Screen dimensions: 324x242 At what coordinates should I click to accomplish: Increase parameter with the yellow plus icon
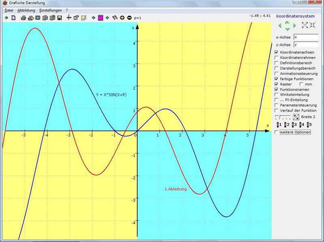click(x=122, y=18)
